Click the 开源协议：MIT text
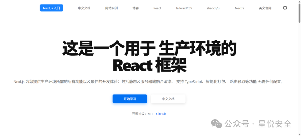The height and width of the screenshot is (136, 301). [x=143, y=114]
